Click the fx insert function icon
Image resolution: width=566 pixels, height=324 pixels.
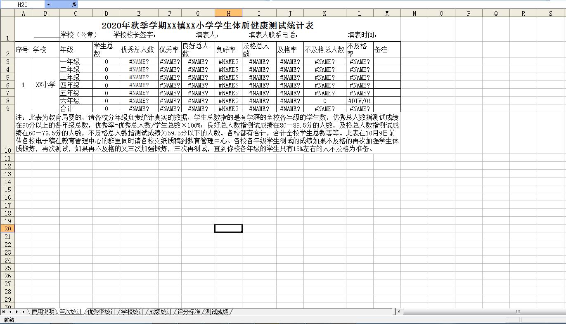pos(74,4)
